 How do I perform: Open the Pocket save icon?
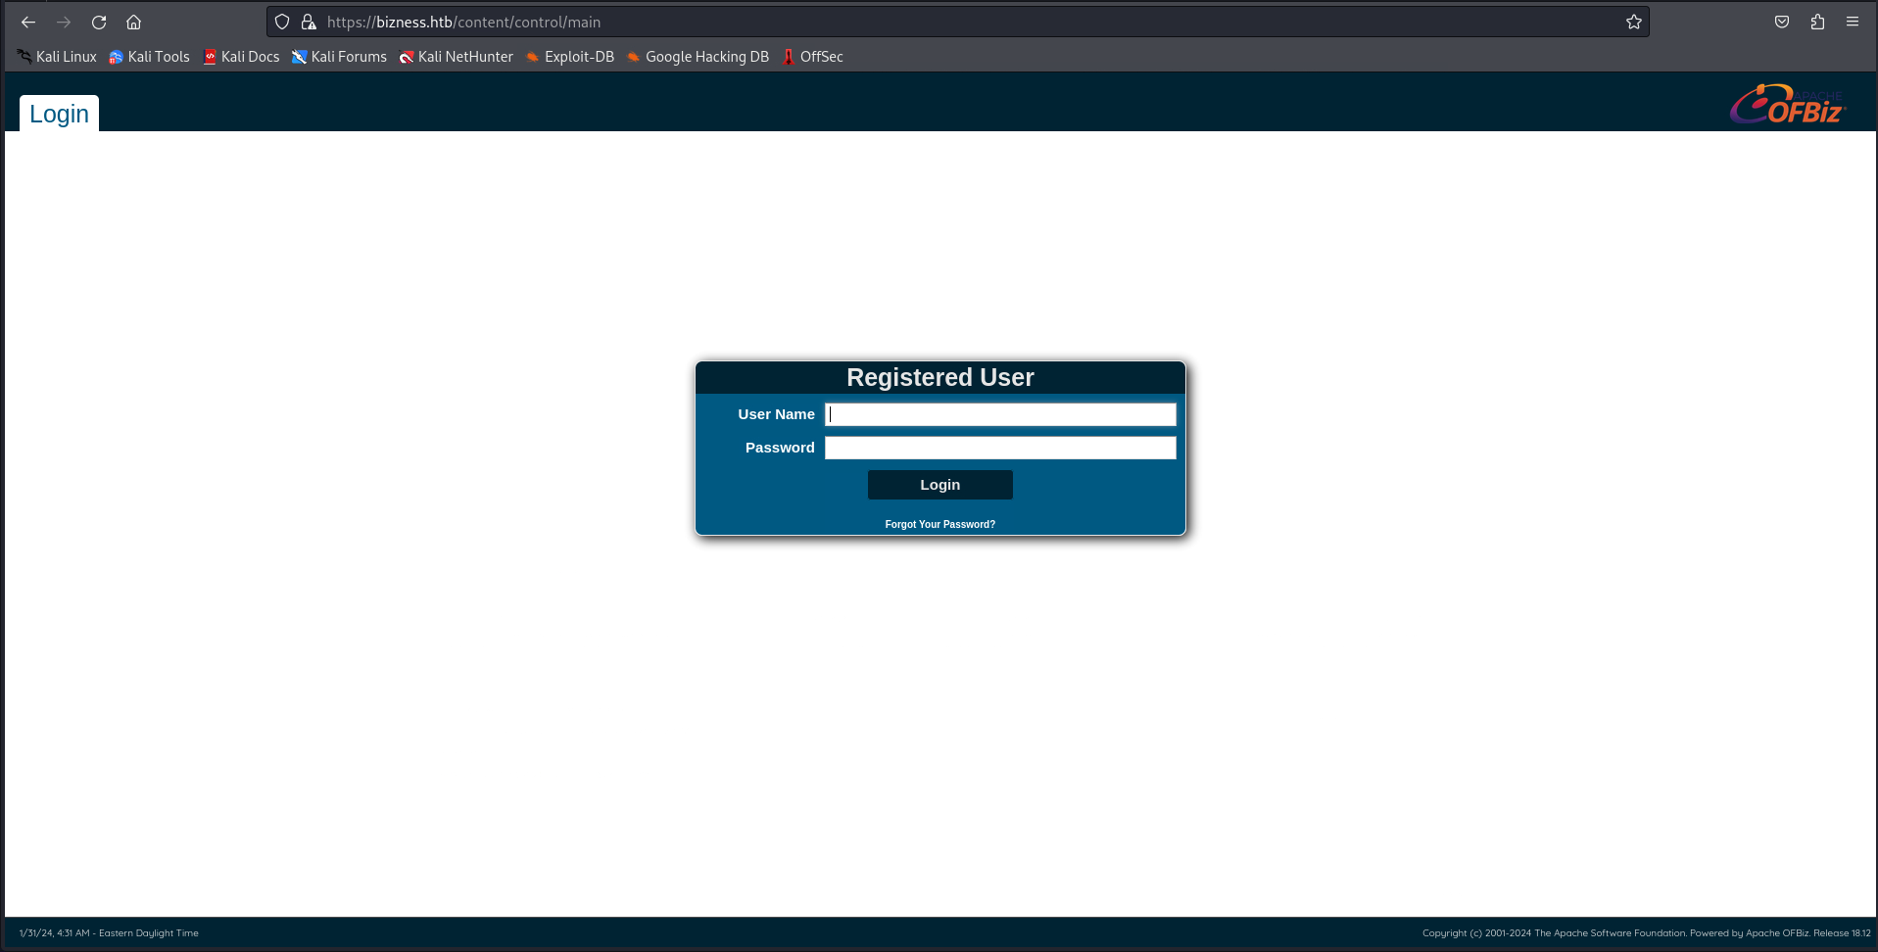pos(1782,22)
